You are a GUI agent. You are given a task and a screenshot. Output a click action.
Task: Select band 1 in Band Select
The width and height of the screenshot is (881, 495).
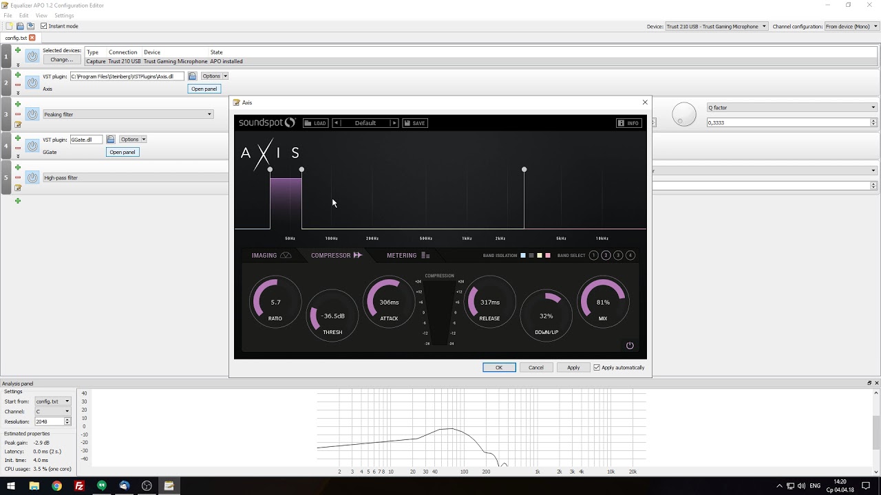coord(594,256)
